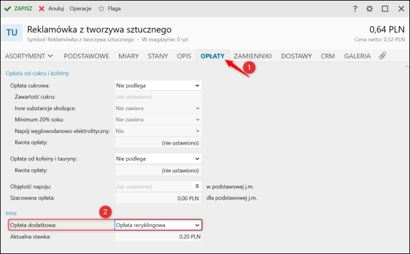
Task: Switch to the MIARY tab
Action: coord(129,56)
